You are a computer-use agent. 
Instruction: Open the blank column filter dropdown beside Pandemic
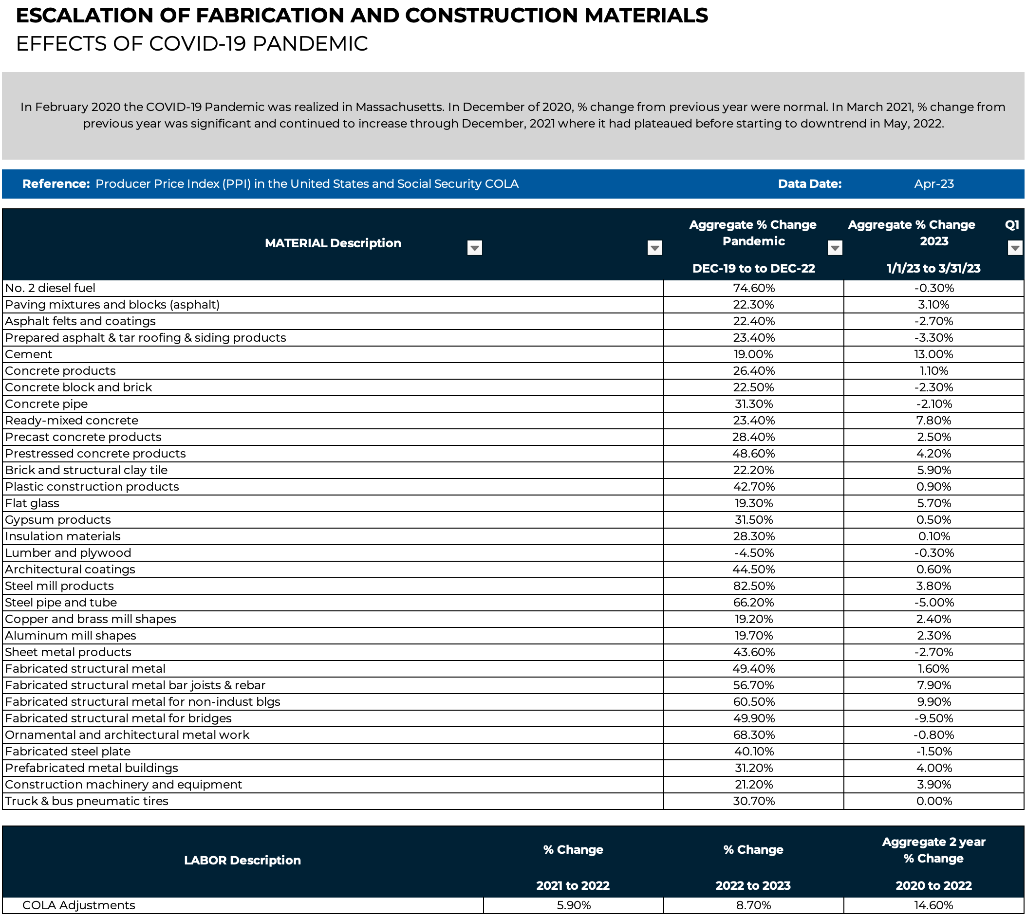pos(654,248)
